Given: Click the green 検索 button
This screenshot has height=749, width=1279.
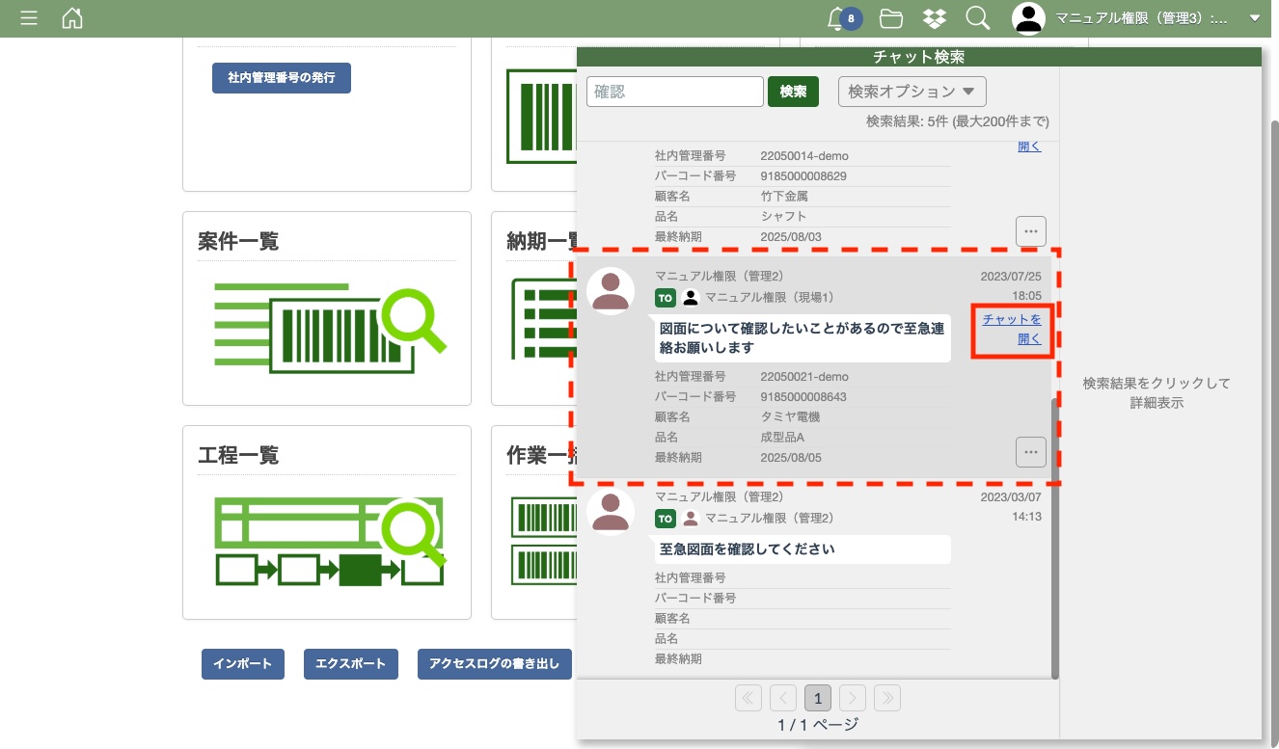Looking at the screenshot, I should click(793, 92).
